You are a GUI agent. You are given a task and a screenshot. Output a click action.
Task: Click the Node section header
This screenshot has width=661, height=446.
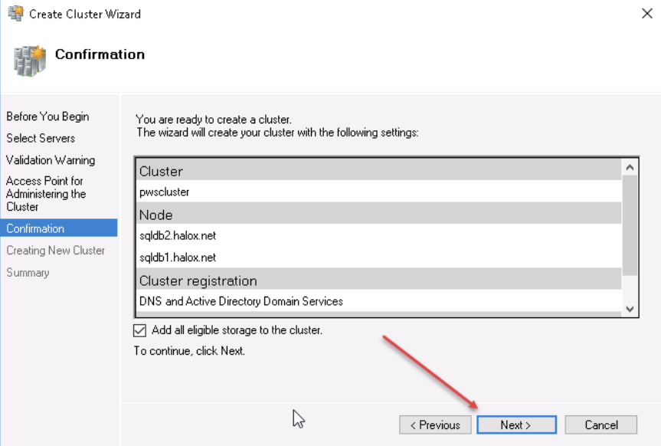pos(379,215)
